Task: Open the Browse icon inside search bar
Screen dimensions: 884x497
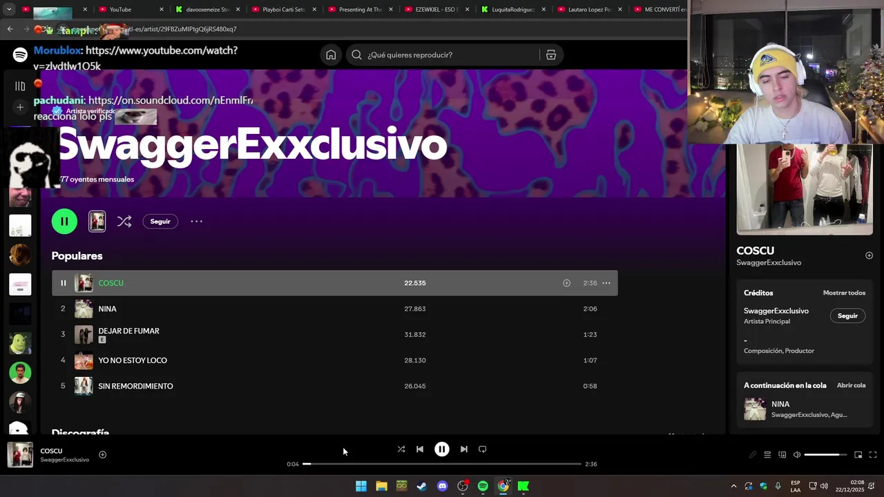Action: (x=551, y=55)
